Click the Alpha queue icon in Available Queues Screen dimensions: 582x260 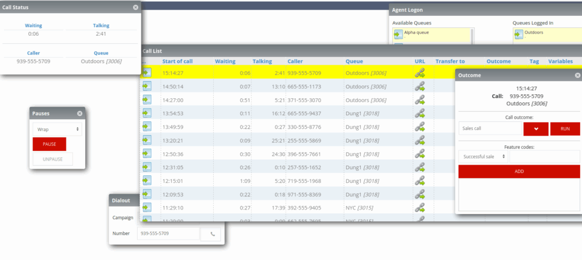tap(398, 35)
